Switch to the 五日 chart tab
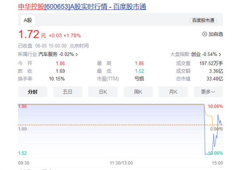 (67, 92)
